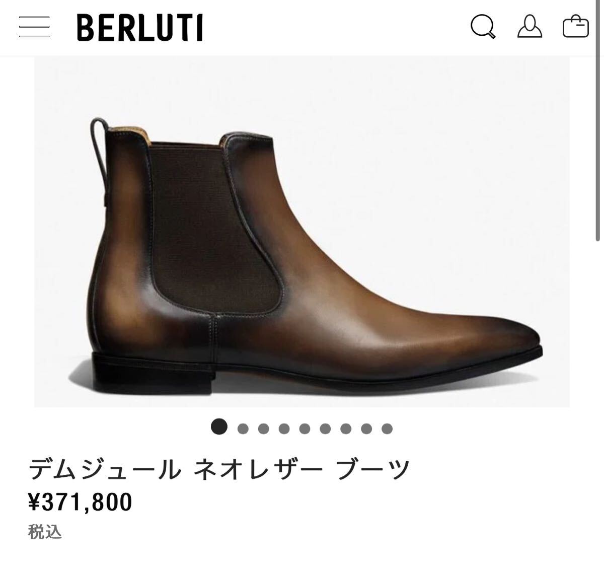Open the hamburger navigation menu
Screen dimensions: 604x574
[34, 27]
